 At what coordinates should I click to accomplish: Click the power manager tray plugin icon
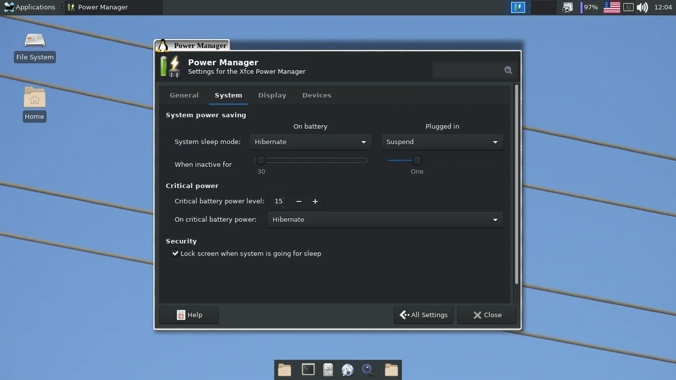(518, 7)
